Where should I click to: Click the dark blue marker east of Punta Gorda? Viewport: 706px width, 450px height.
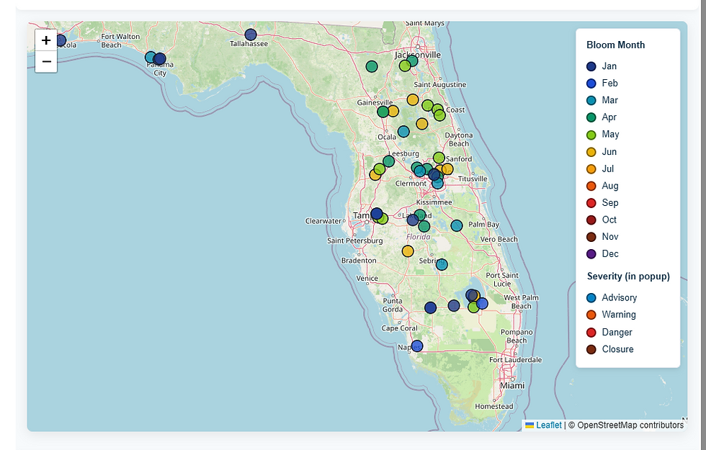[x=431, y=308]
